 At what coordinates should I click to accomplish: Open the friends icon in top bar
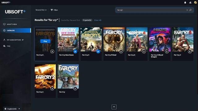pos(190,2)
